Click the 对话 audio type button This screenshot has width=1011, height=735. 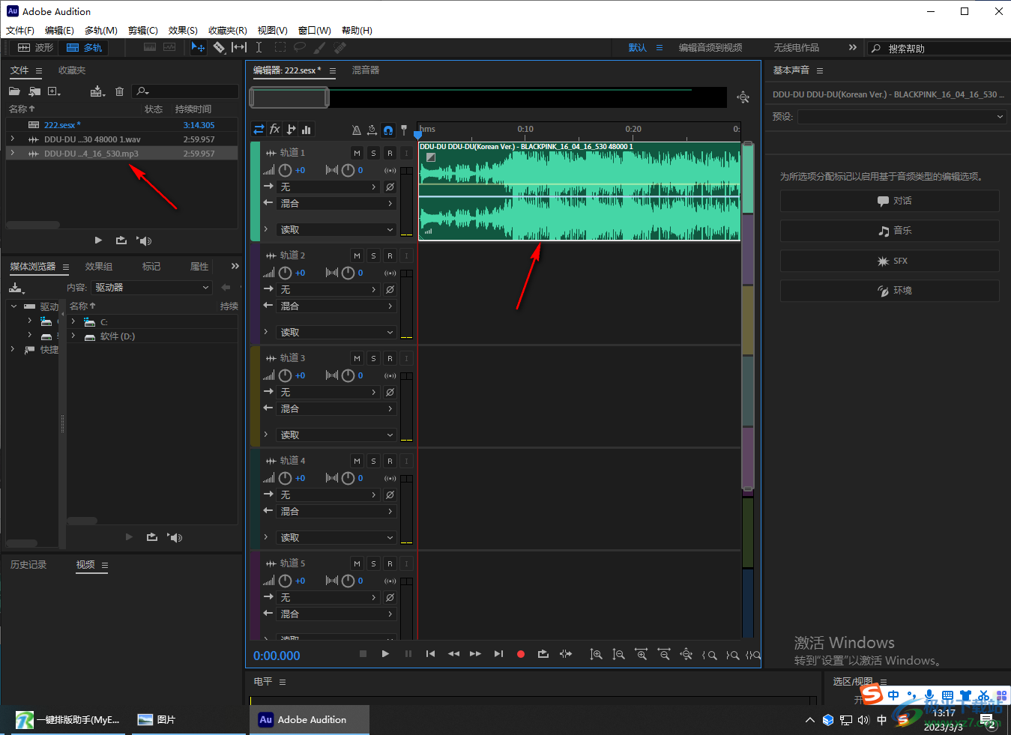pyautogui.click(x=890, y=201)
